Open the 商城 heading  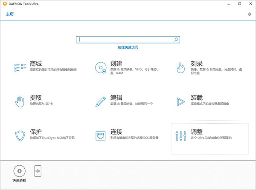[x=36, y=63]
